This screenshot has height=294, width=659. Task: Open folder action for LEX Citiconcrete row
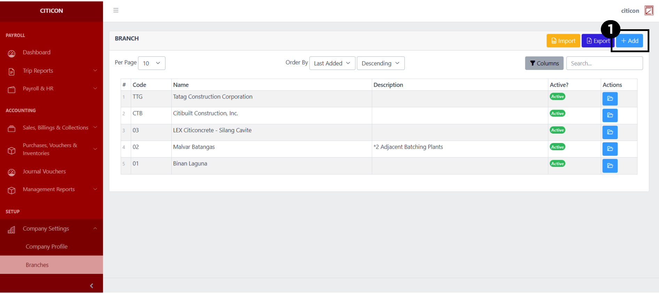(x=610, y=132)
